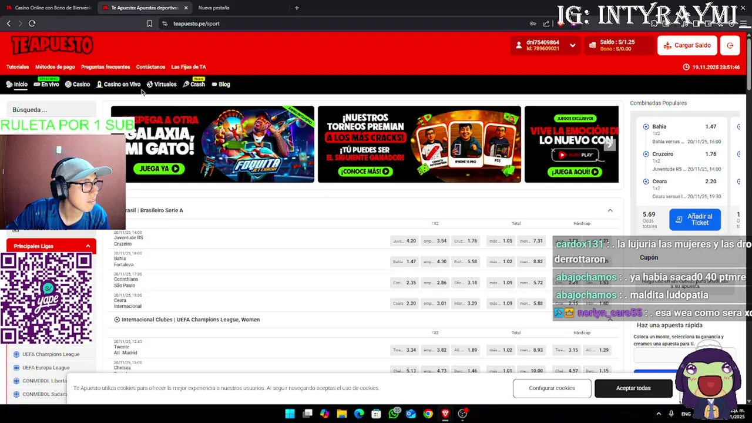The image size is (752, 423).
Task: Open Casino section
Action: (x=78, y=85)
